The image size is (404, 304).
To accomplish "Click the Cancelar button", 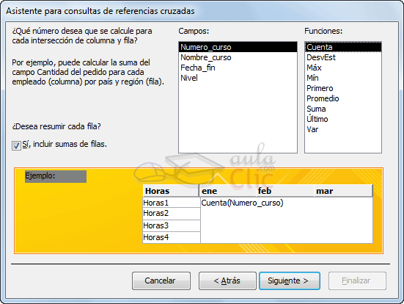I will point(161,281).
